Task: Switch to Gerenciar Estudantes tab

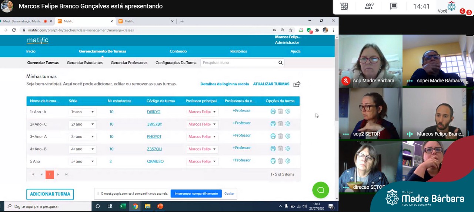Action: 84,63
